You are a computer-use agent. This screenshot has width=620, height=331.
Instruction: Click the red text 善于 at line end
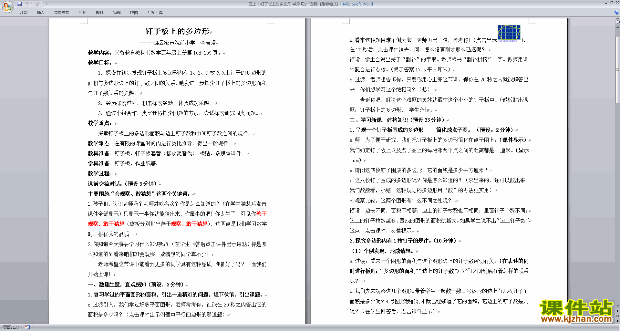(x=261, y=214)
